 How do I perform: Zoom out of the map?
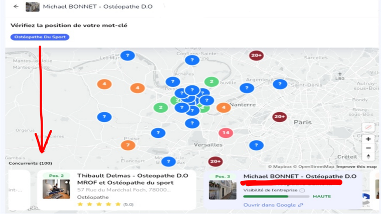coord(368,148)
